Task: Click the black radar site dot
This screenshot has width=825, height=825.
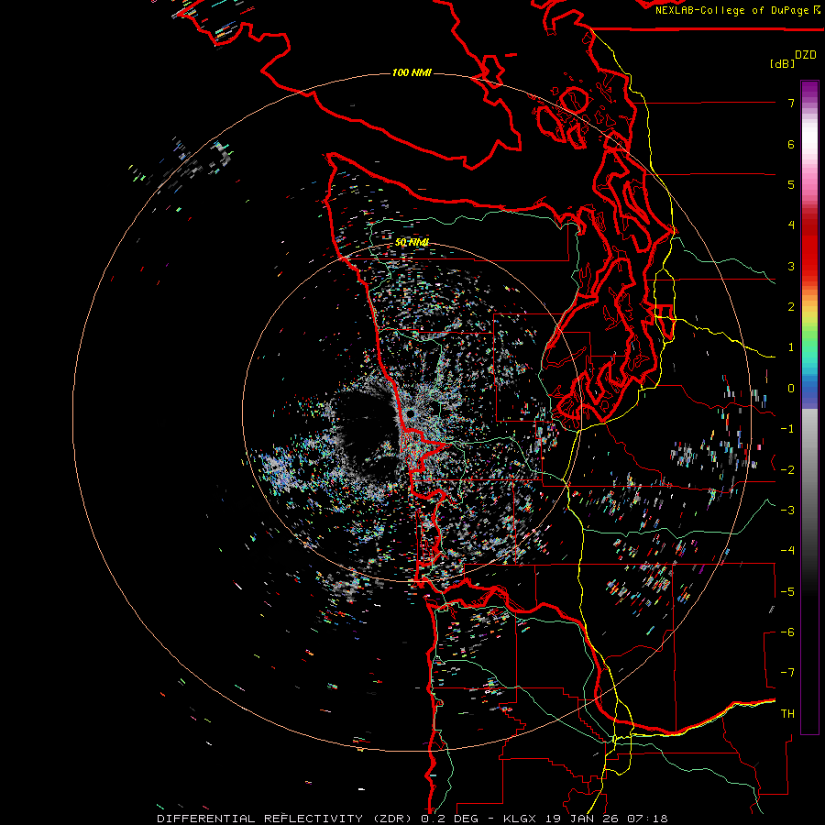Action: pos(409,414)
